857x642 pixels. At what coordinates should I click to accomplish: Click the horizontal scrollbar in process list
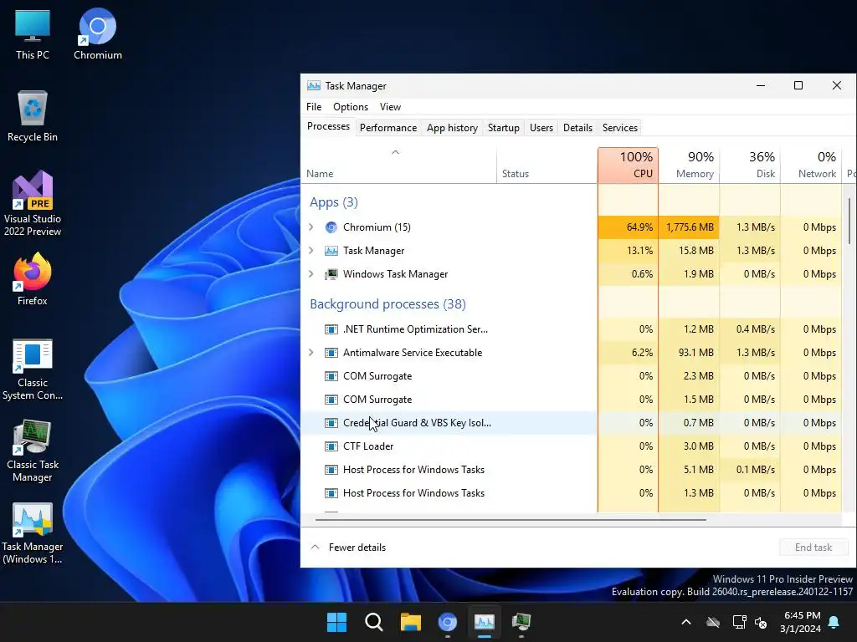511,520
